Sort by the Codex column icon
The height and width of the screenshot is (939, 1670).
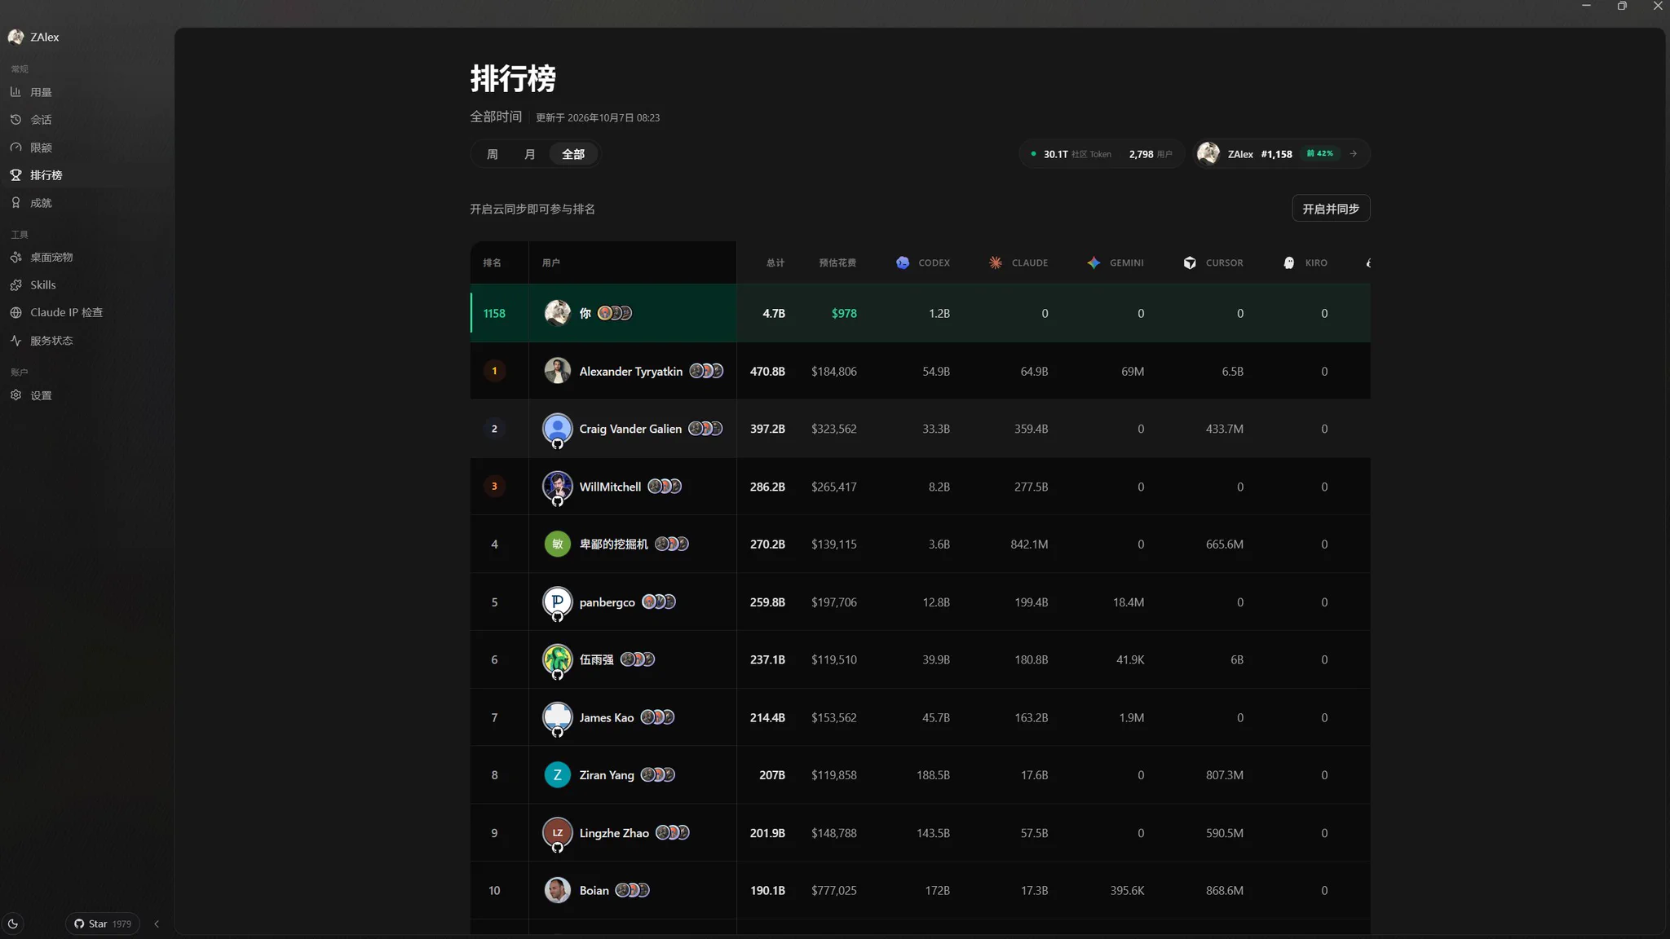click(x=903, y=262)
